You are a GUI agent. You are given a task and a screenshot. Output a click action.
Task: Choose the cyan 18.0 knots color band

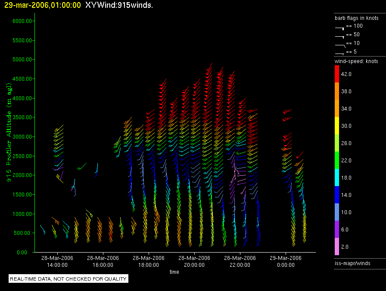coord(337,177)
